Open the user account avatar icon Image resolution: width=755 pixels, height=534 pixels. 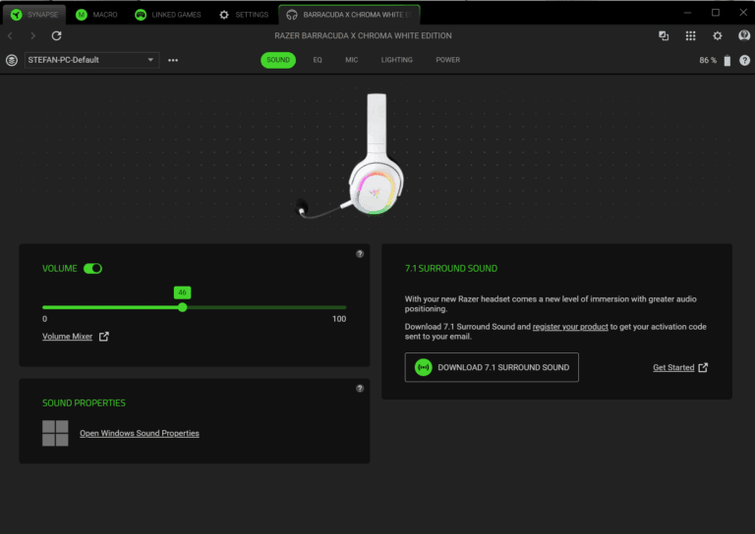click(x=744, y=35)
